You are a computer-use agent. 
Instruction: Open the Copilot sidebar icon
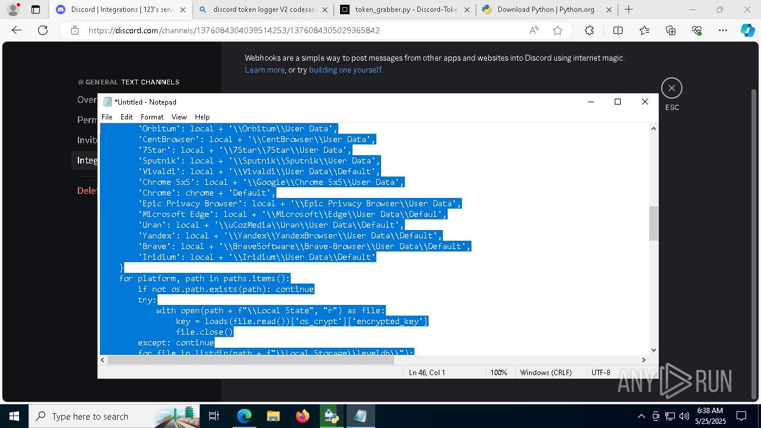tap(747, 30)
